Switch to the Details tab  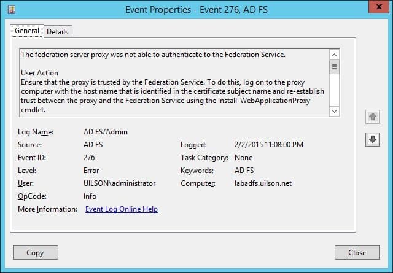click(x=58, y=32)
